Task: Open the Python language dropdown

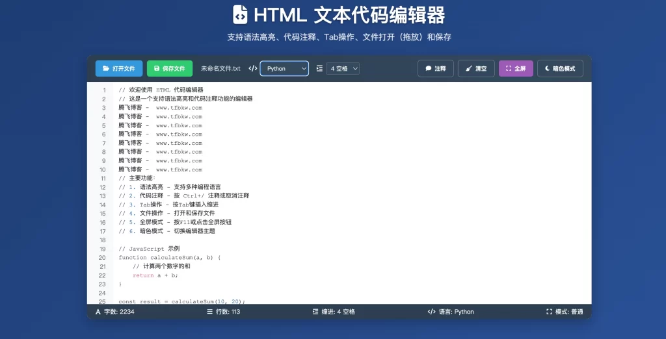Action: [x=284, y=68]
